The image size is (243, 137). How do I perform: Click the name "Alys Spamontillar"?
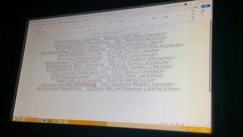pos(130,80)
